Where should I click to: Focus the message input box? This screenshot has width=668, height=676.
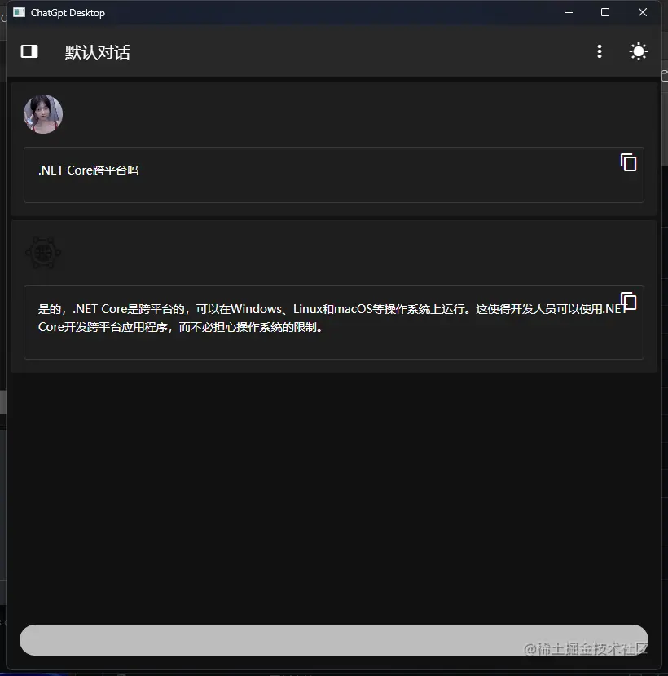[x=334, y=640]
